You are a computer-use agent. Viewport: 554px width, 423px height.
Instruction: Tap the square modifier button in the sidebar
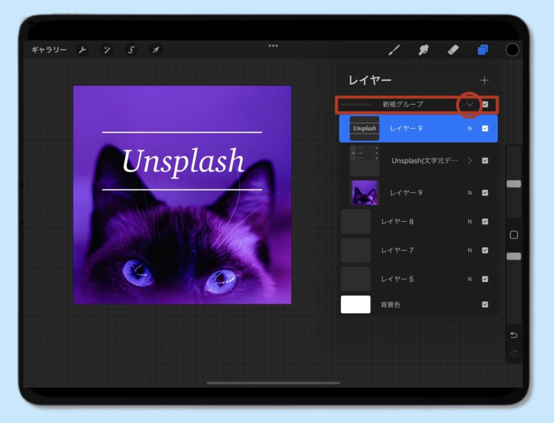pos(514,235)
